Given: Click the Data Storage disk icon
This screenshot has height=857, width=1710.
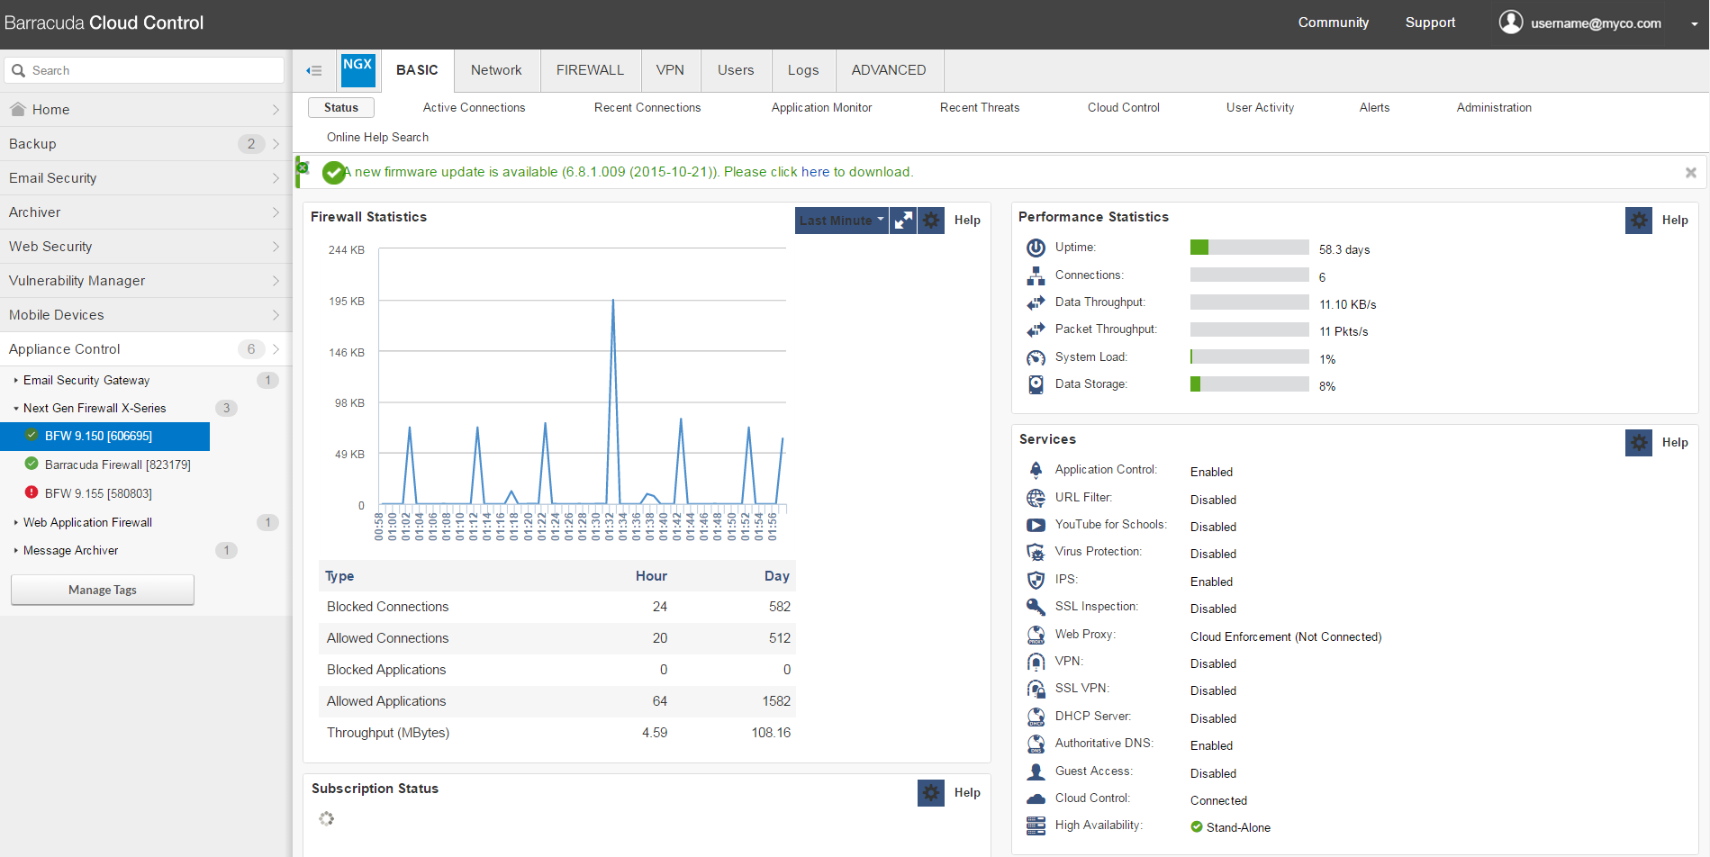Looking at the screenshot, I should coord(1036,384).
